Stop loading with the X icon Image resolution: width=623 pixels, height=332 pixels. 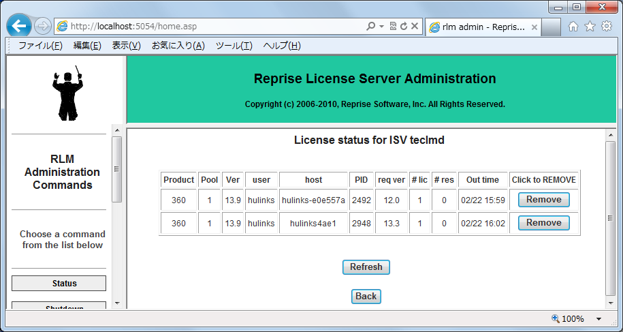pyautogui.click(x=415, y=27)
